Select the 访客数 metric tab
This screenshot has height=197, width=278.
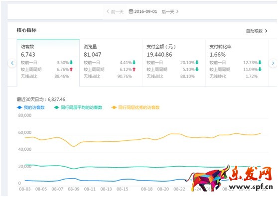click(x=48, y=63)
